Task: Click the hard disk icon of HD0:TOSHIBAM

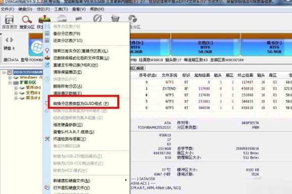Action: (10, 72)
